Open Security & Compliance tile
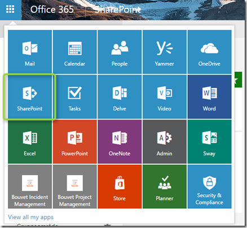This screenshot has height=228, width=247. (209, 187)
